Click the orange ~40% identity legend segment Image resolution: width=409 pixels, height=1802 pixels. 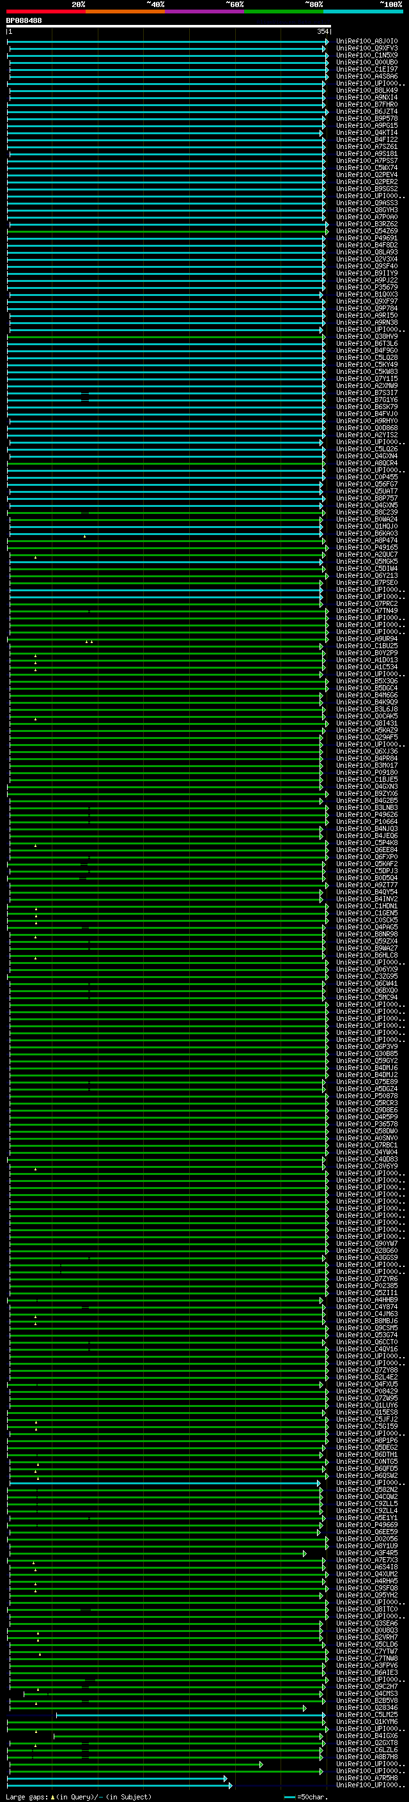[125, 12]
